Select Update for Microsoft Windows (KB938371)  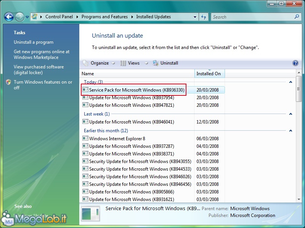[x=132, y=154]
